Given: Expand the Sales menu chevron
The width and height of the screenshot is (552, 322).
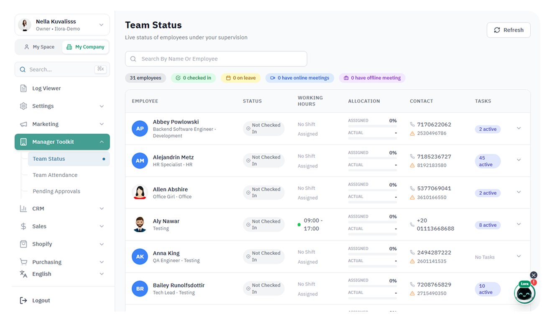Looking at the screenshot, I should pyautogui.click(x=102, y=226).
